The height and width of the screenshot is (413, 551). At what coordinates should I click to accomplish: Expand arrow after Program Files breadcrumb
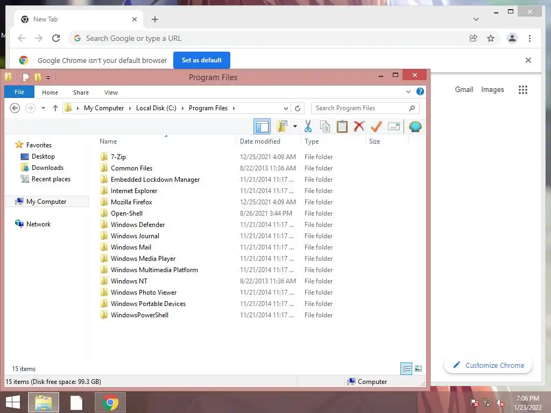234,108
